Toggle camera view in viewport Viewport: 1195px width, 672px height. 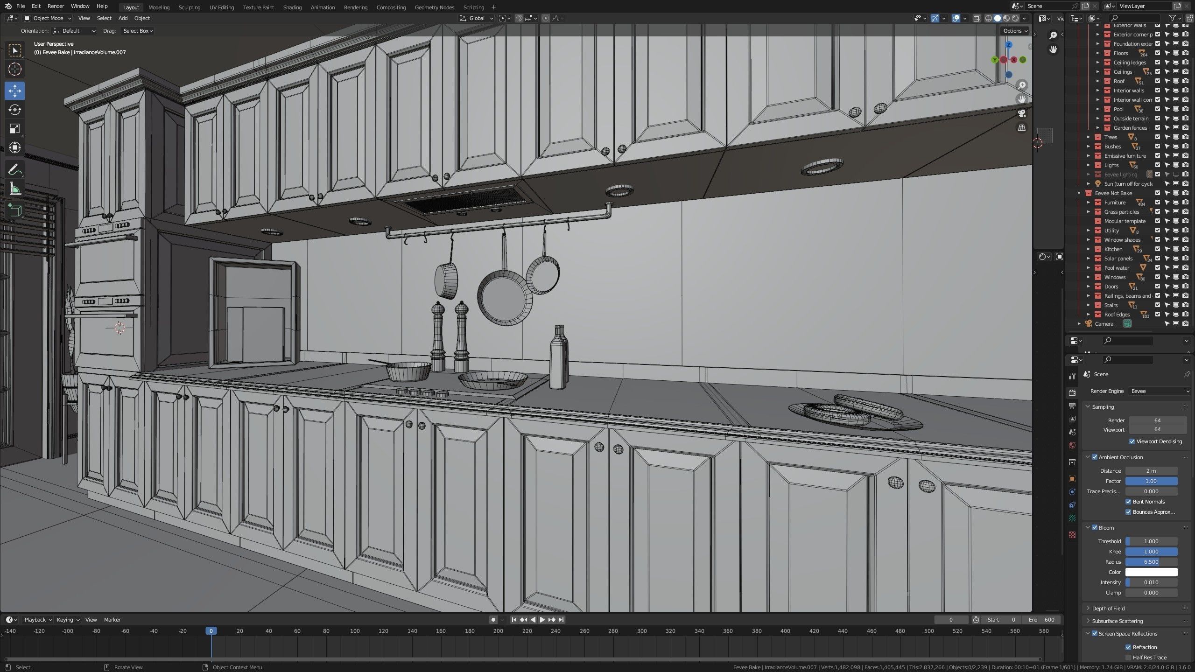pos(1022,113)
